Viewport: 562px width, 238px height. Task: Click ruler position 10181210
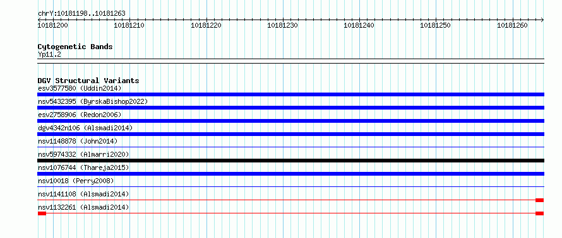[129, 25]
